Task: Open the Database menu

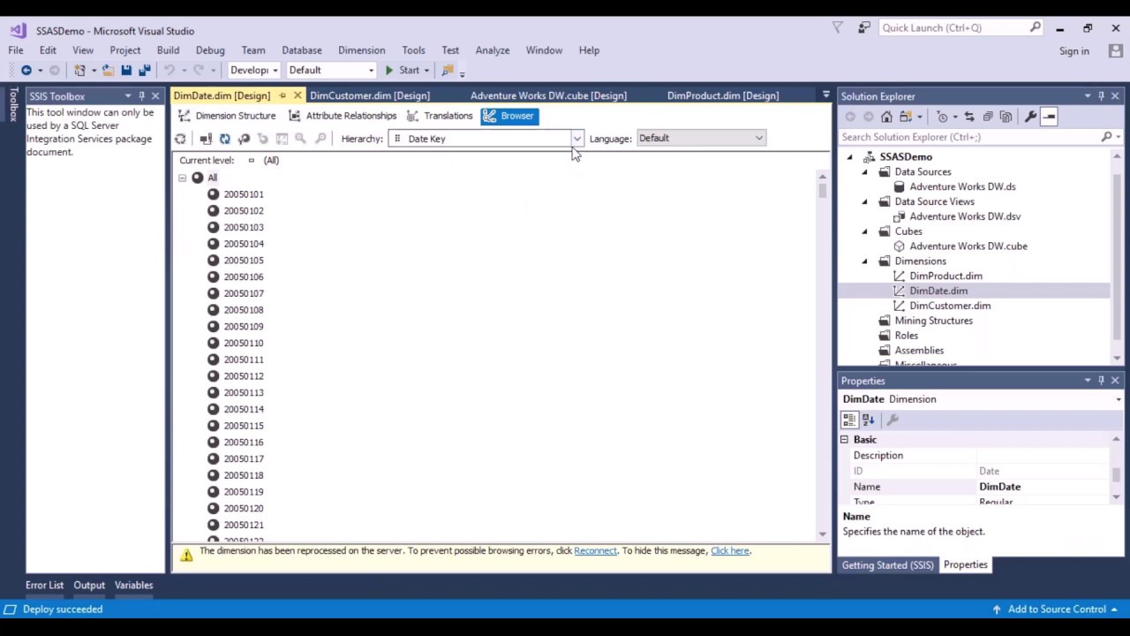Action: (x=302, y=50)
